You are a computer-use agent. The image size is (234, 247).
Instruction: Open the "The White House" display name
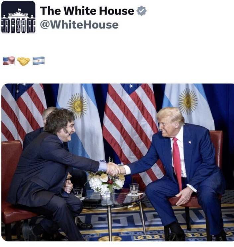coord(87,11)
